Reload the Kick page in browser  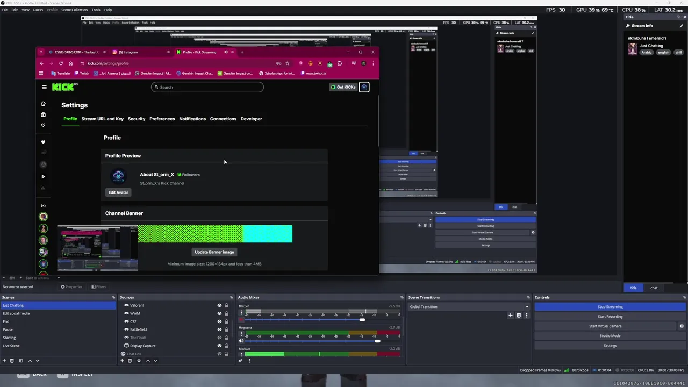click(x=61, y=63)
